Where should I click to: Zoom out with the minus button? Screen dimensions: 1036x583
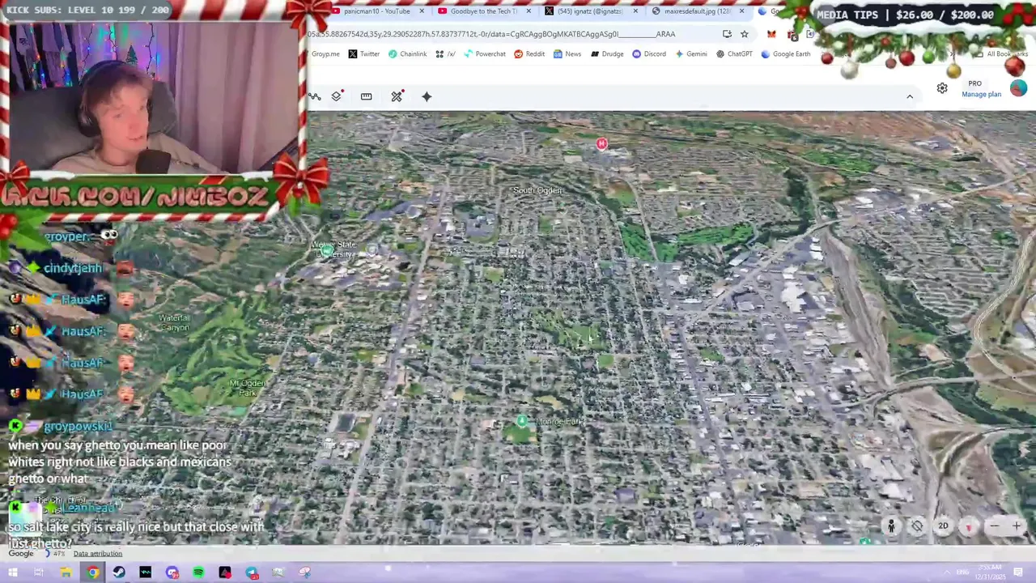point(995,526)
